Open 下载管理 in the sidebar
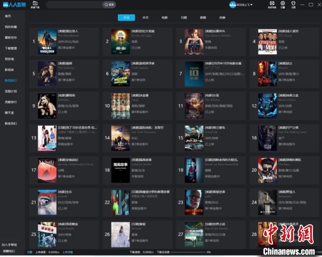This screenshot has height=257, width=322. tap(11, 48)
